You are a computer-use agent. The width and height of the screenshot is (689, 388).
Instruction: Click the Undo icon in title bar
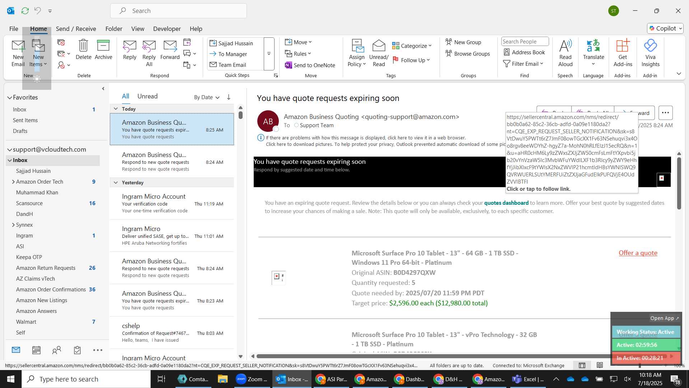tap(38, 11)
